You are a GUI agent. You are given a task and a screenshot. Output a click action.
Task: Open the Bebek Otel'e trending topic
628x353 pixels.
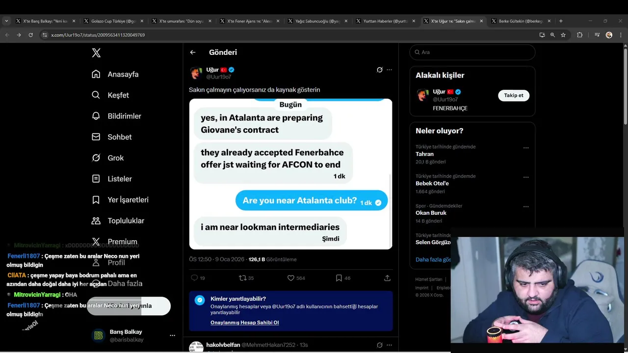(432, 183)
